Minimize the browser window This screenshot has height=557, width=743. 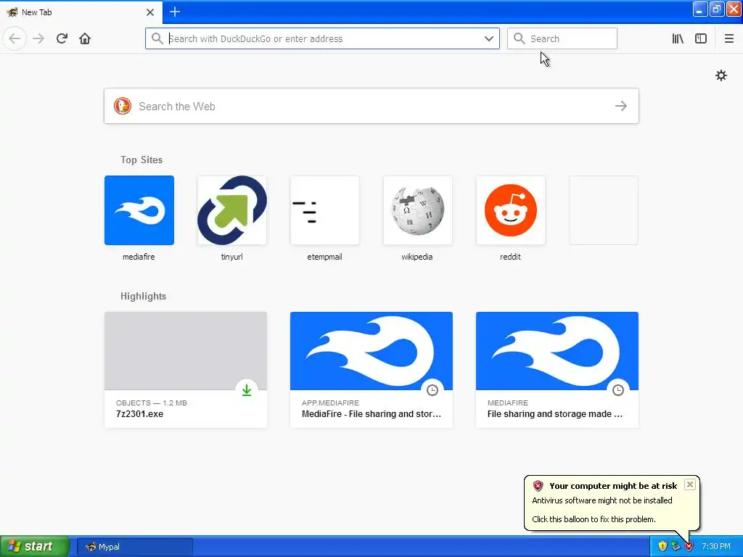(x=700, y=9)
